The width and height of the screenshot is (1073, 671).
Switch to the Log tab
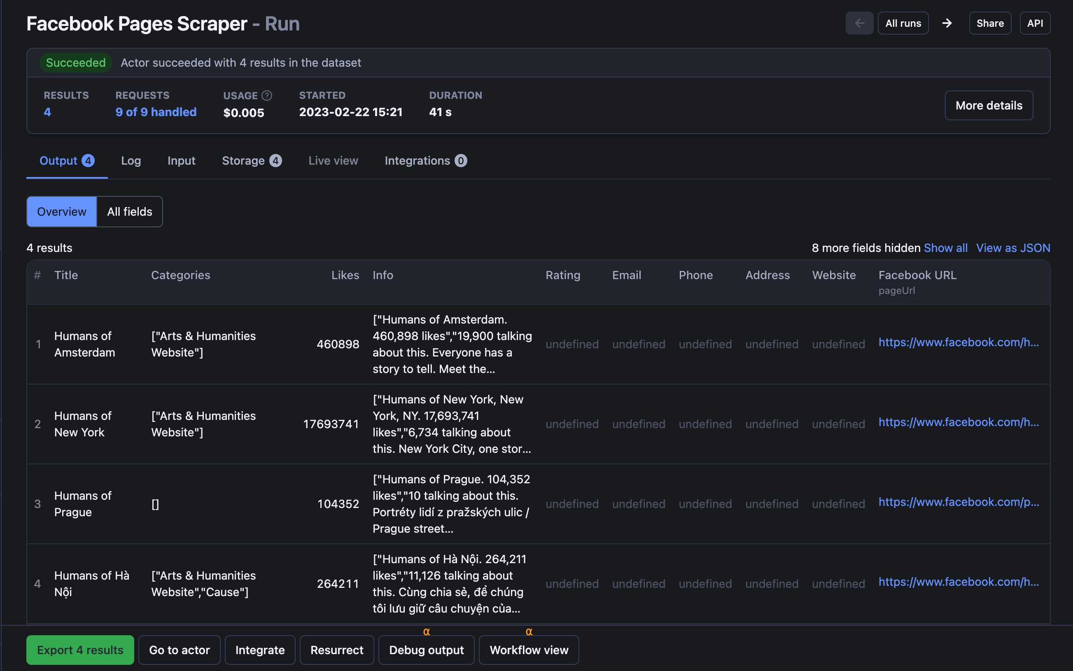(131, 161)
